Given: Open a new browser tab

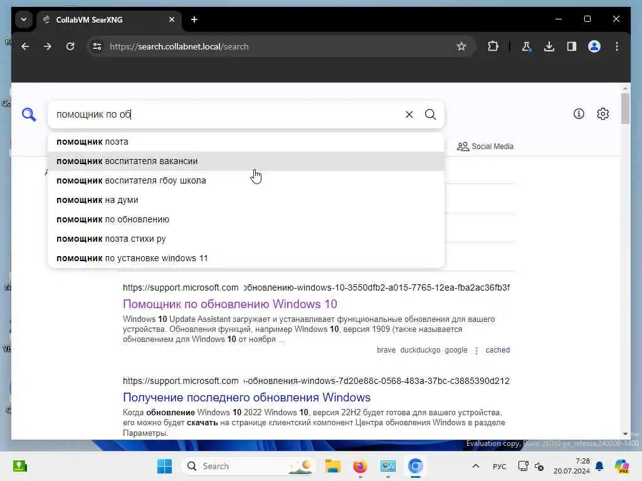Looking at the screenshot, I should tap(194, 19).
